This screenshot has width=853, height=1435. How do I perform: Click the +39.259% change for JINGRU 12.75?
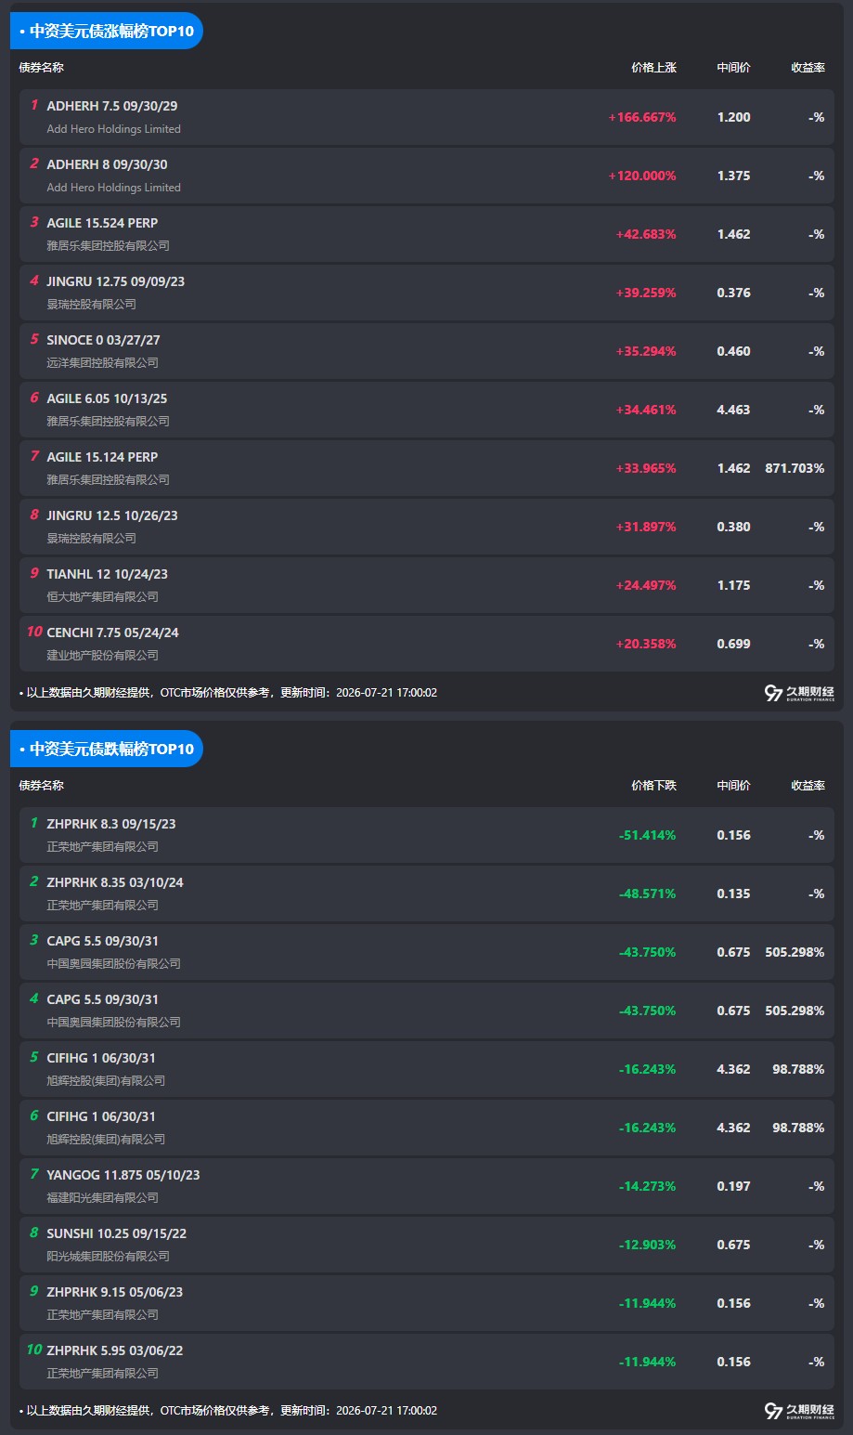[646, 293]
